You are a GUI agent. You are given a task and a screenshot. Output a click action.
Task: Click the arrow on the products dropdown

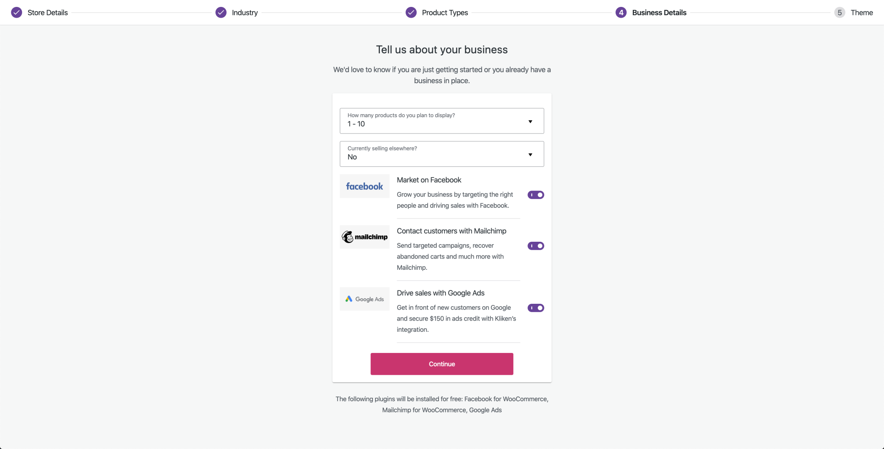530,122
